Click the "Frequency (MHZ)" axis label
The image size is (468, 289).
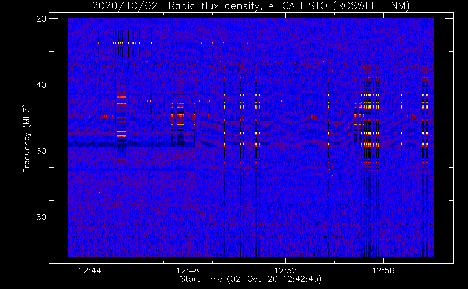tap(27, 139)
